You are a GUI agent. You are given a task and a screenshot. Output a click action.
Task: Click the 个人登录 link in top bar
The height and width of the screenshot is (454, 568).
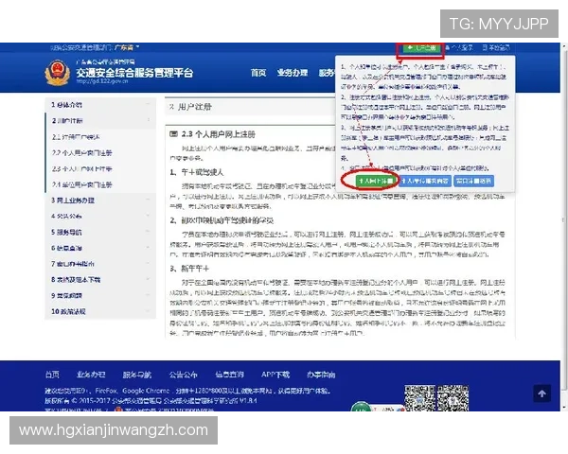click(459, 47)
